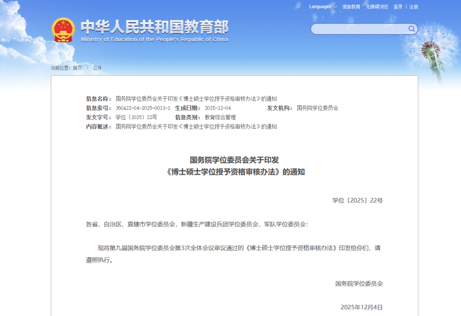The width and height of the screenshot is (461, 316).
Task: Click the national emblem logo
Action: pyautogui.click(x=63, y=30)
